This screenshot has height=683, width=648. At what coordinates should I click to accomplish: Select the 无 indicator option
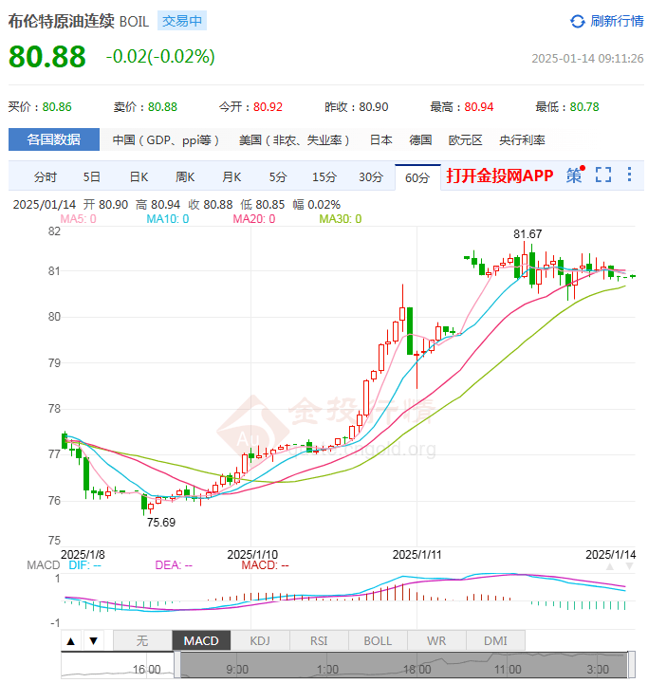[x=142, y=640]
